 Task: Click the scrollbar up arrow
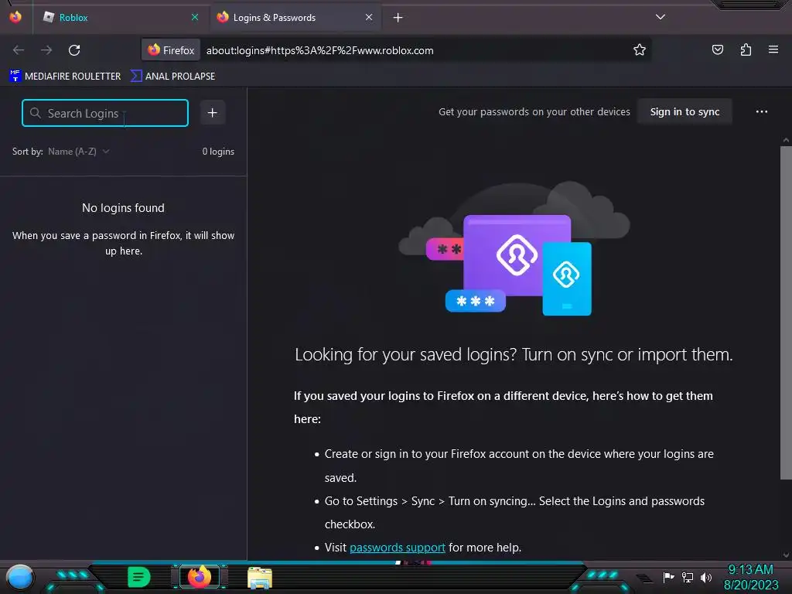786,140
